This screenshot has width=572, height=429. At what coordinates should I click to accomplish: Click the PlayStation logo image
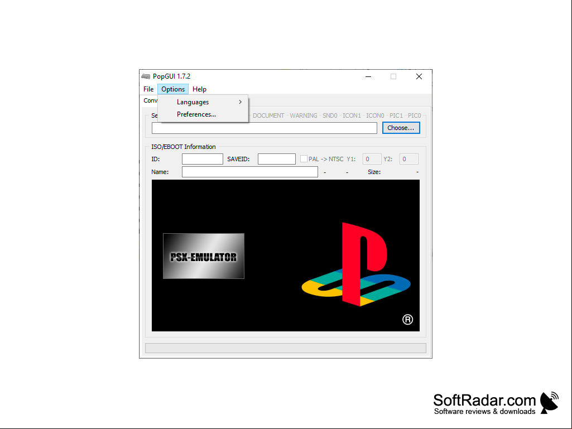[x=356, y=264]
